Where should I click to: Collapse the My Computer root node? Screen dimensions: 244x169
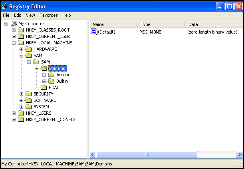pyautogui.click(x=6, y=24)
